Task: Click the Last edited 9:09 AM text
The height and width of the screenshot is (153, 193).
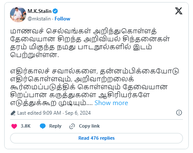Action: 39,113
